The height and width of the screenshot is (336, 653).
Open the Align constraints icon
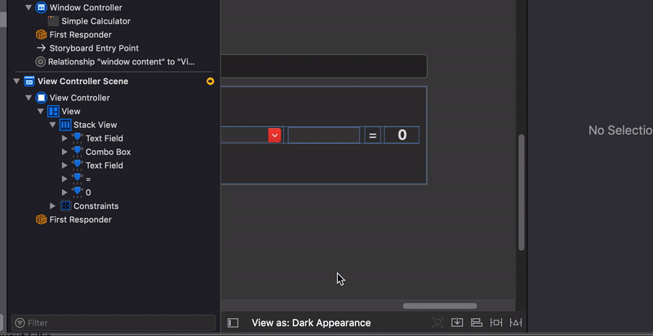pos(476,322)
